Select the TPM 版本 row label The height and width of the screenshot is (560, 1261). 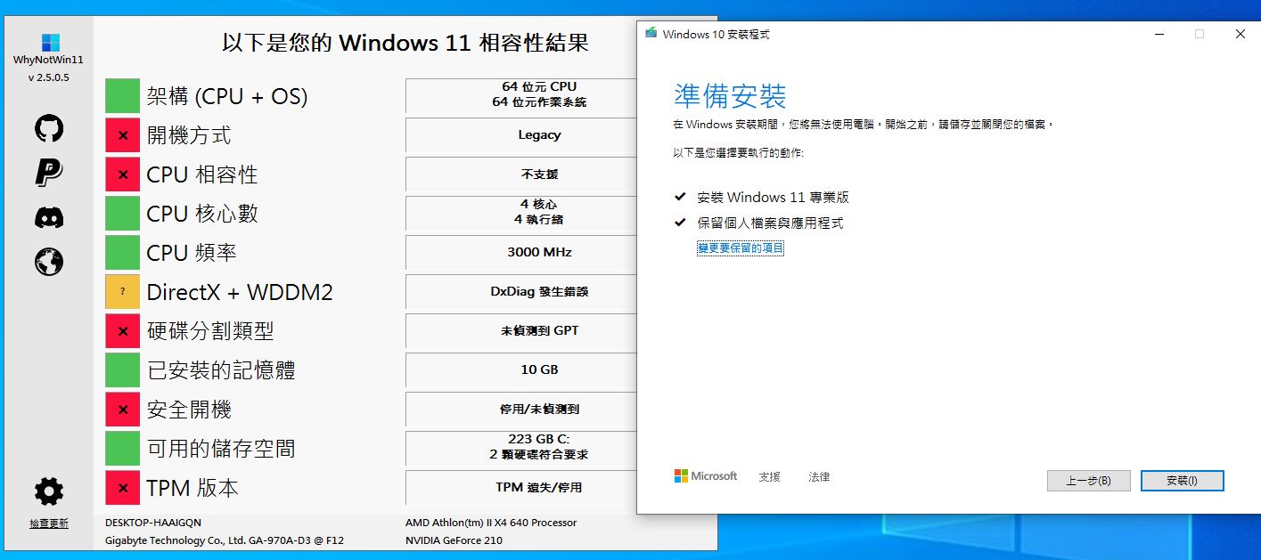192,488
